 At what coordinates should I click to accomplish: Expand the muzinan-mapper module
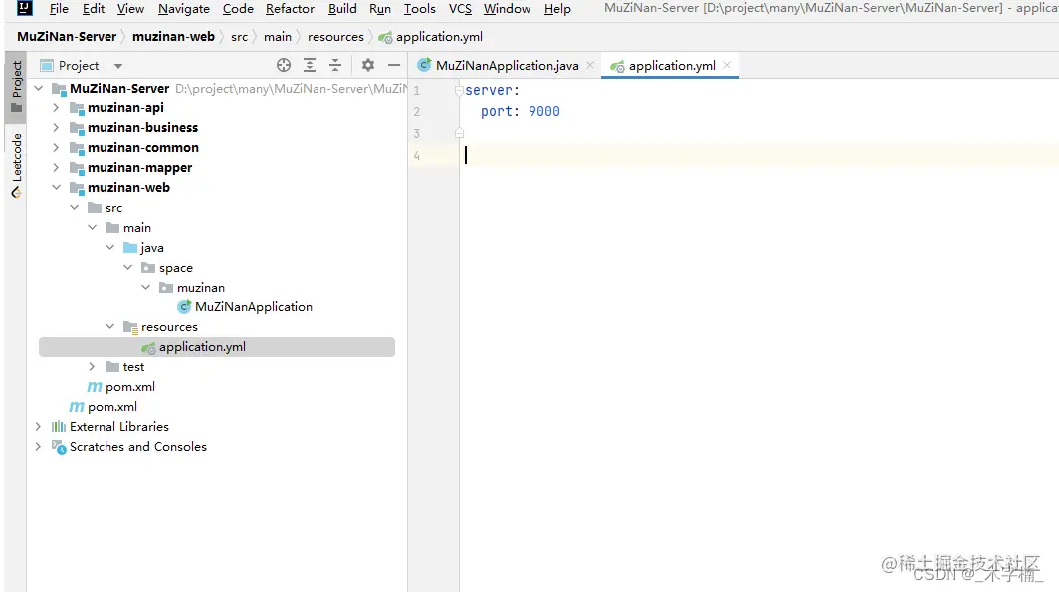click(56, 167)
